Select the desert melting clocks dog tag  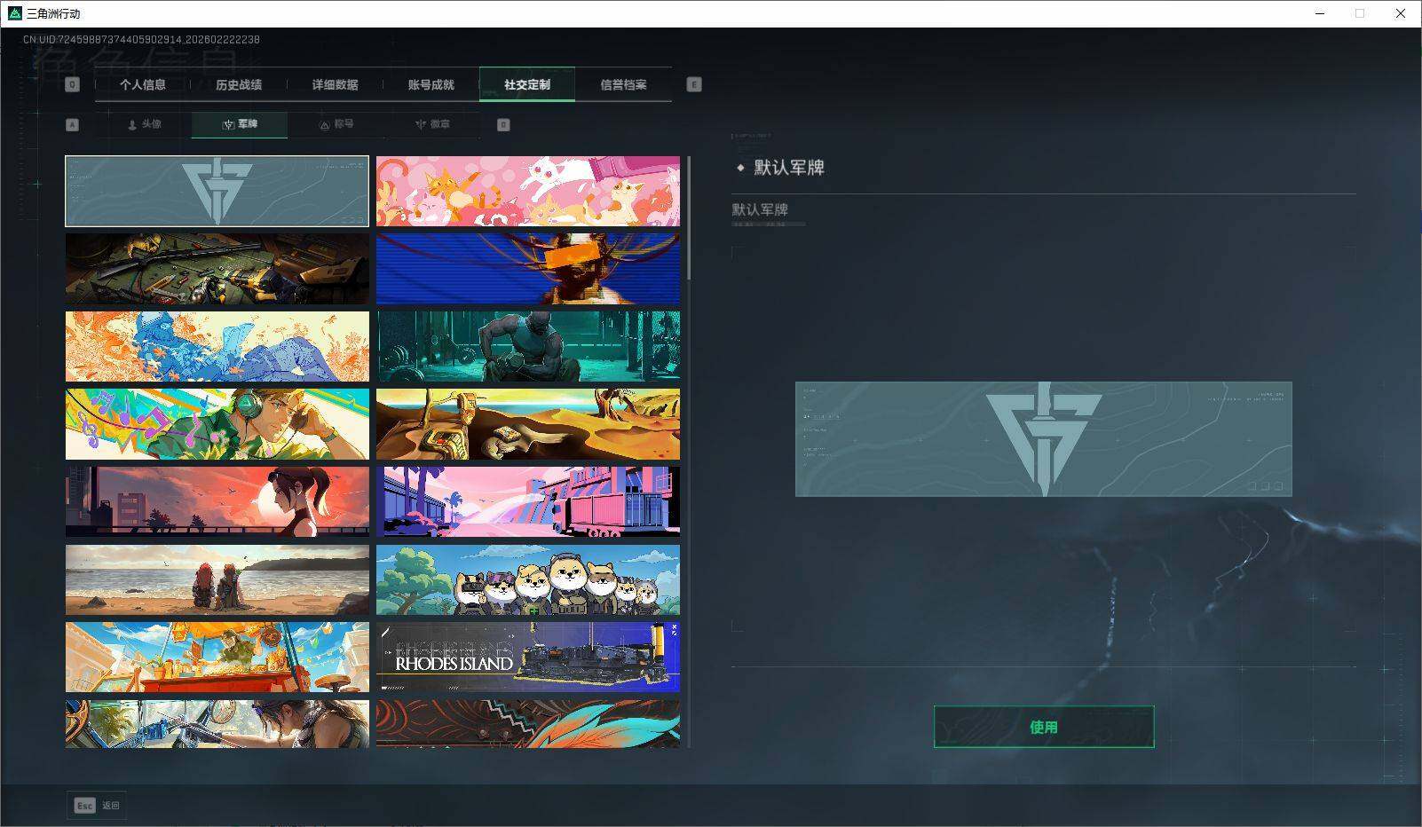[x=528, y=424]
